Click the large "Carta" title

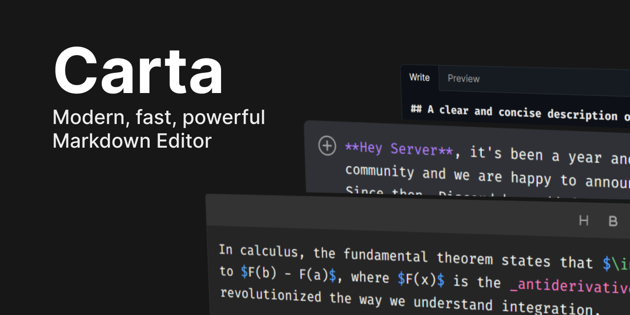coord(138,71)
